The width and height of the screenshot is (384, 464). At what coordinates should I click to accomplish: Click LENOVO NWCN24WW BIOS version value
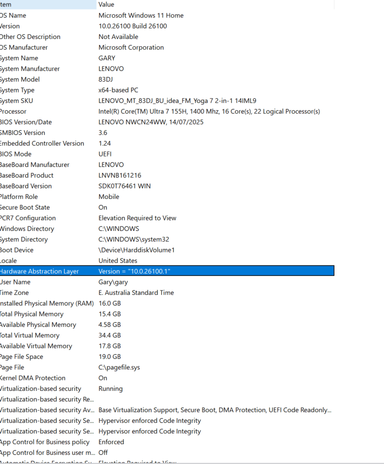[x=151, y=122]
